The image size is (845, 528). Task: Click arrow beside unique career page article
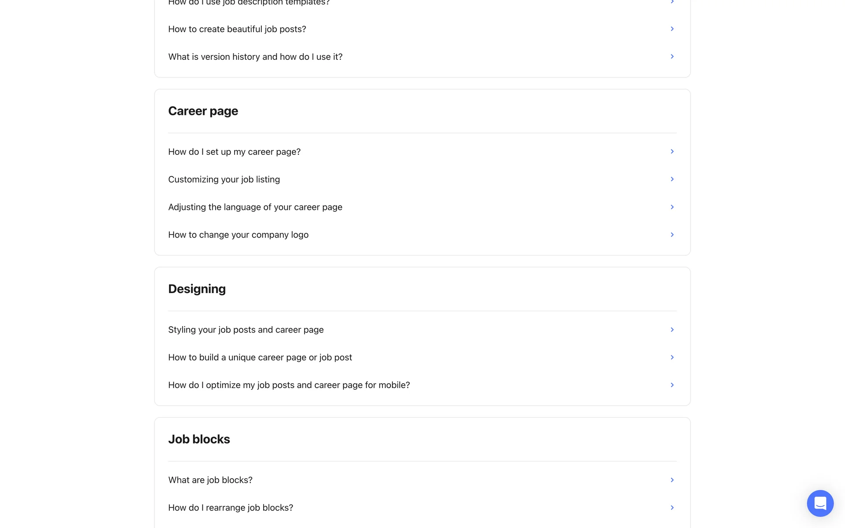(x=672, y=358)
